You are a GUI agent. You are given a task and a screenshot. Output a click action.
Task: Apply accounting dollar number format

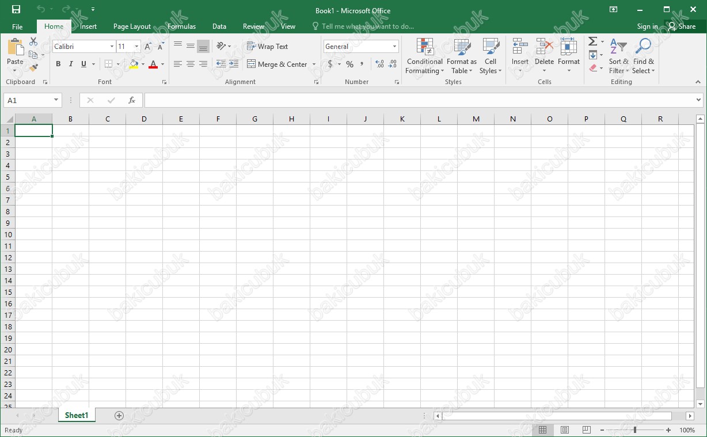[330, 64]
